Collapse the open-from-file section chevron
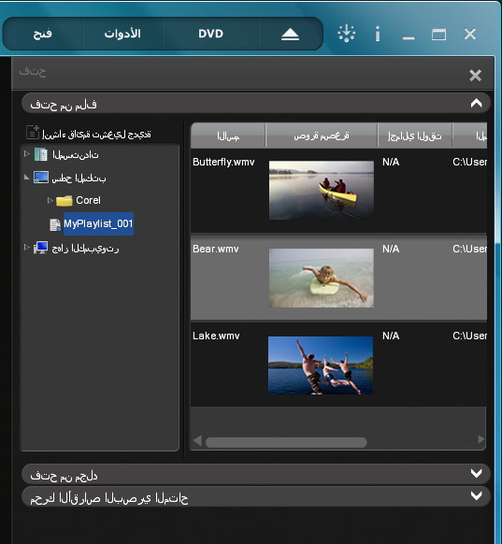 click(x=476, y=103)
